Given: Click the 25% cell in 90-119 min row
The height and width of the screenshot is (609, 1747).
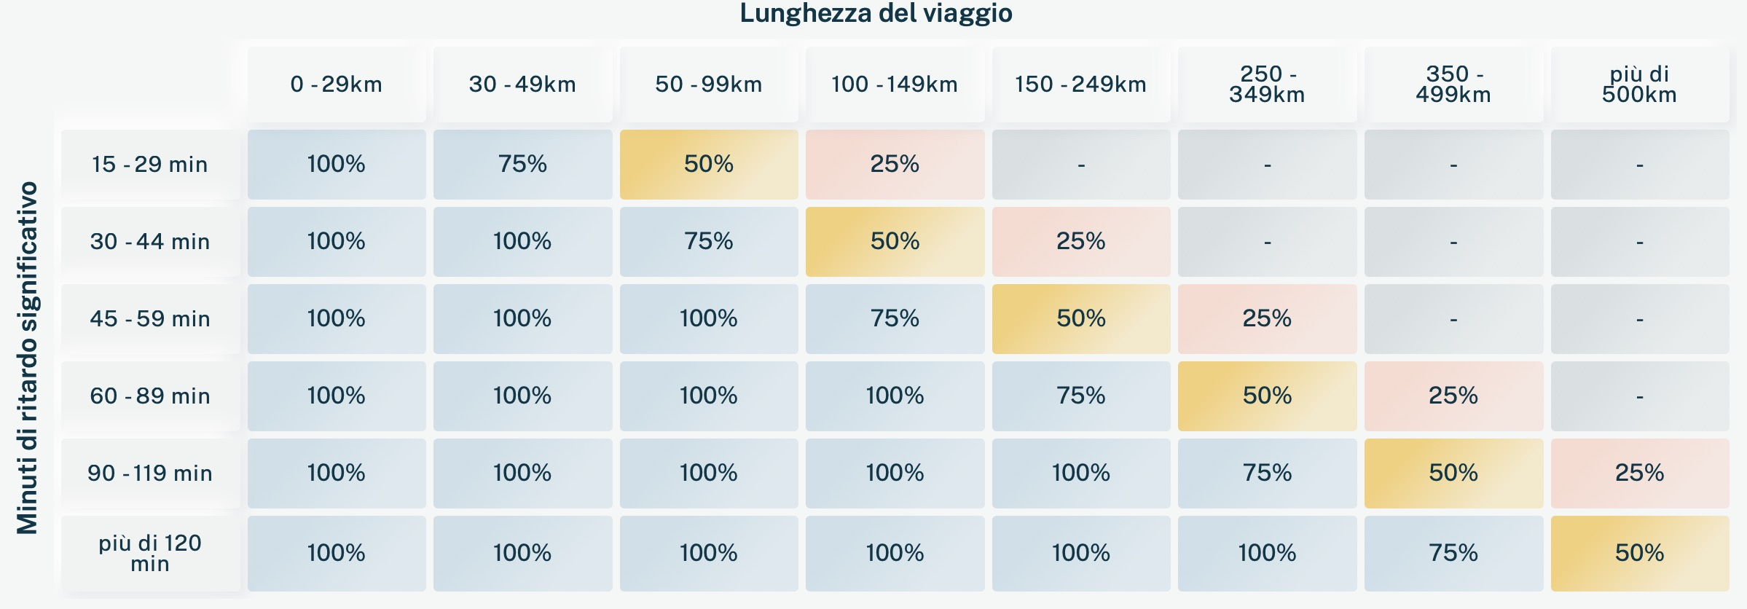Looking at the screenshot, I should pos(1639,474).
